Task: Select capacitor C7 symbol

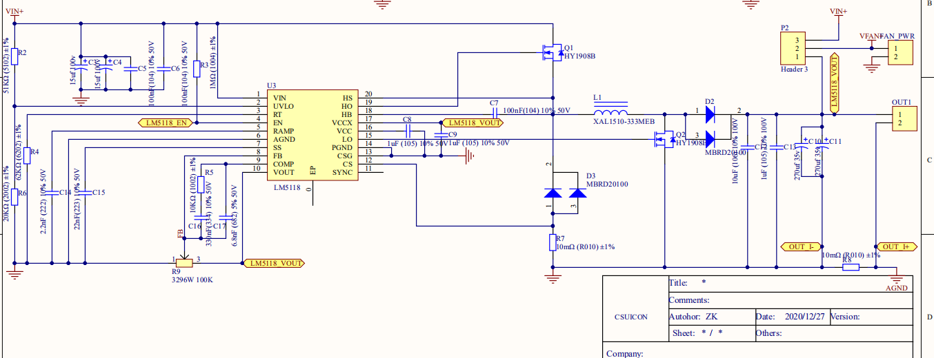Action: click(x=495, y=114)
